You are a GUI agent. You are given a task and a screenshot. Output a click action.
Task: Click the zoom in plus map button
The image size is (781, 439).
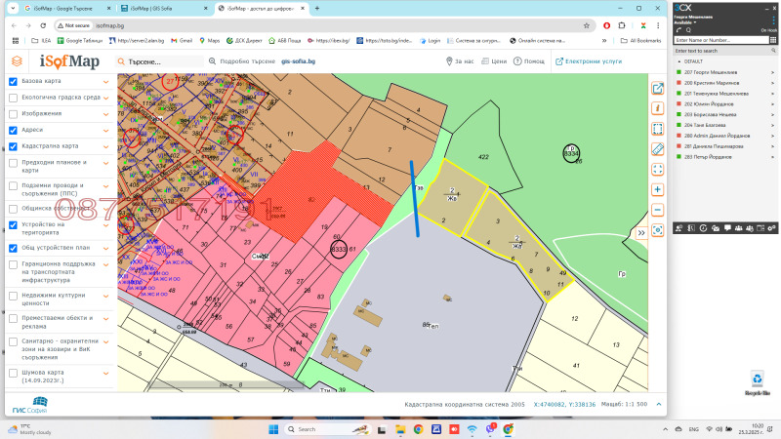(657, 189)
